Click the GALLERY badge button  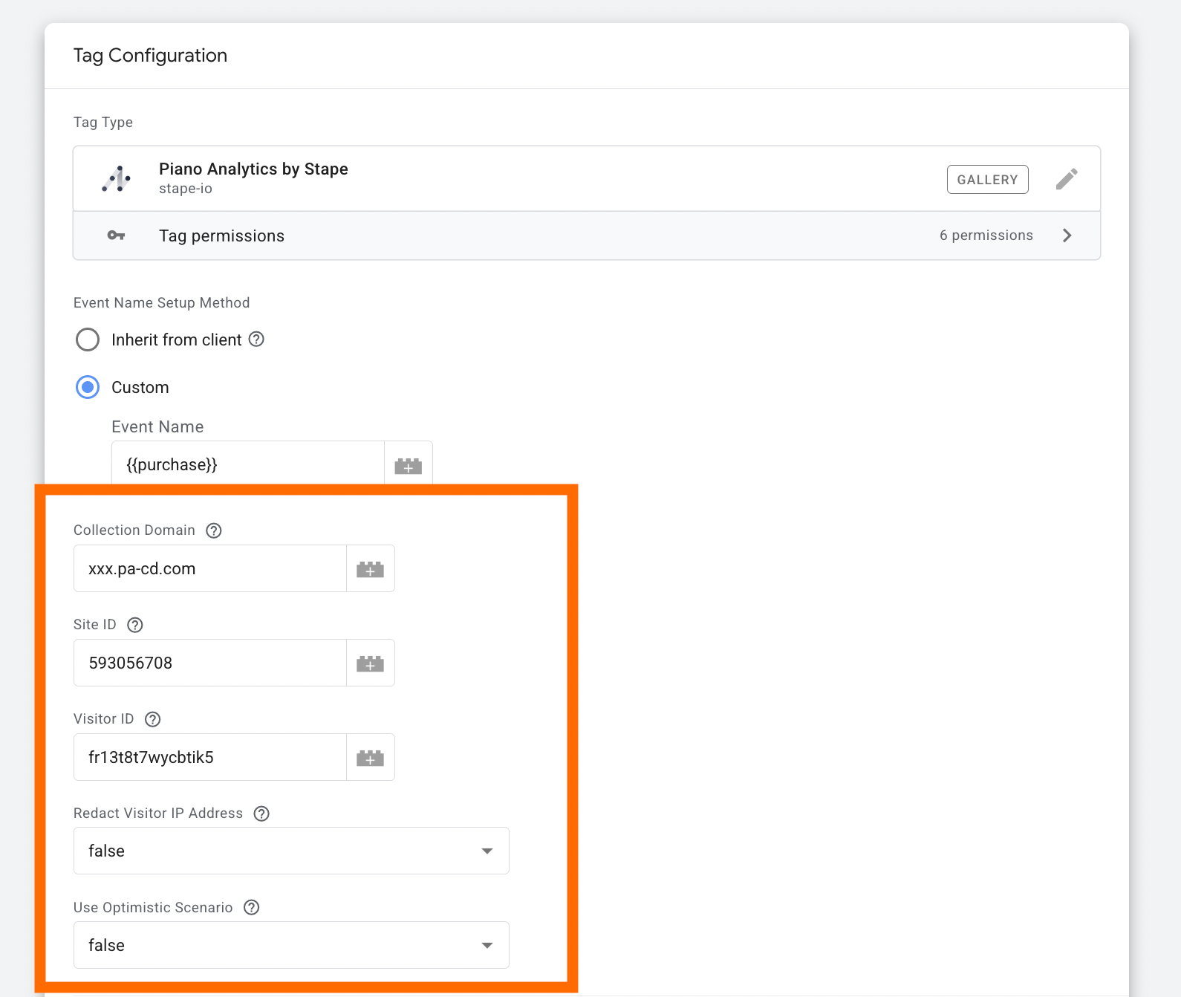coord(987,179)
